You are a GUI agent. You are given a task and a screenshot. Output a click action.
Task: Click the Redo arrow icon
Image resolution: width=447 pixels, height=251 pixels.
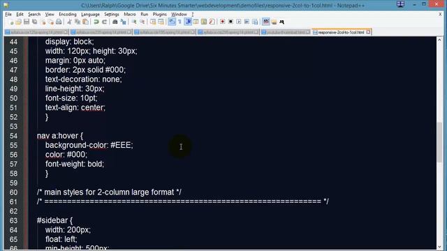coord(104,22)
